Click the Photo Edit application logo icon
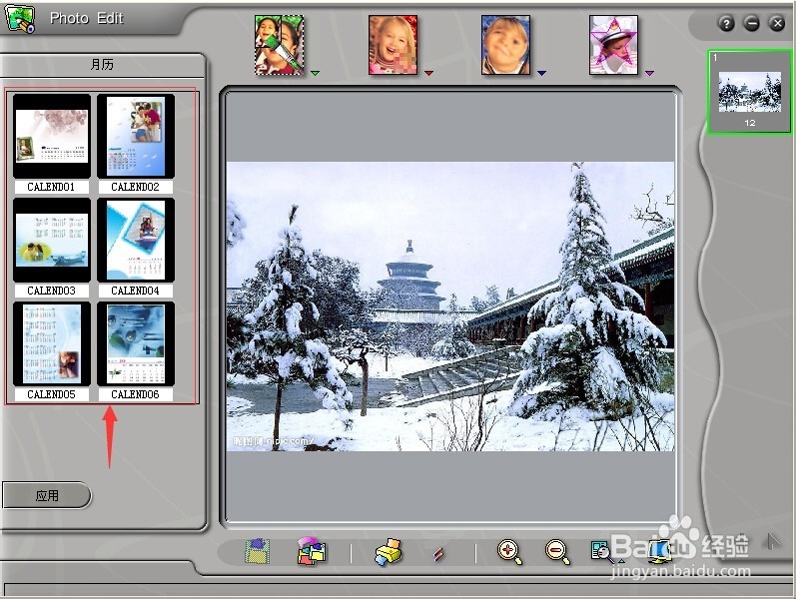Image resolution: width=796 pixels, height=599 pixels. [19, 18]
